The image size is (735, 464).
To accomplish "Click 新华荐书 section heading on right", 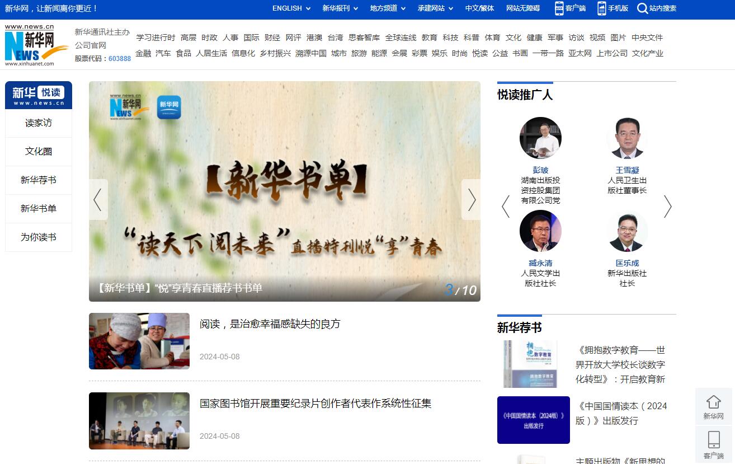I will 520,327.
